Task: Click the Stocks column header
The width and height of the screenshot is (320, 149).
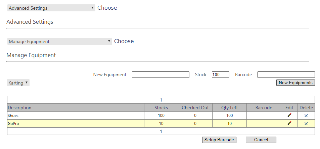Action: tap(161, 108)
